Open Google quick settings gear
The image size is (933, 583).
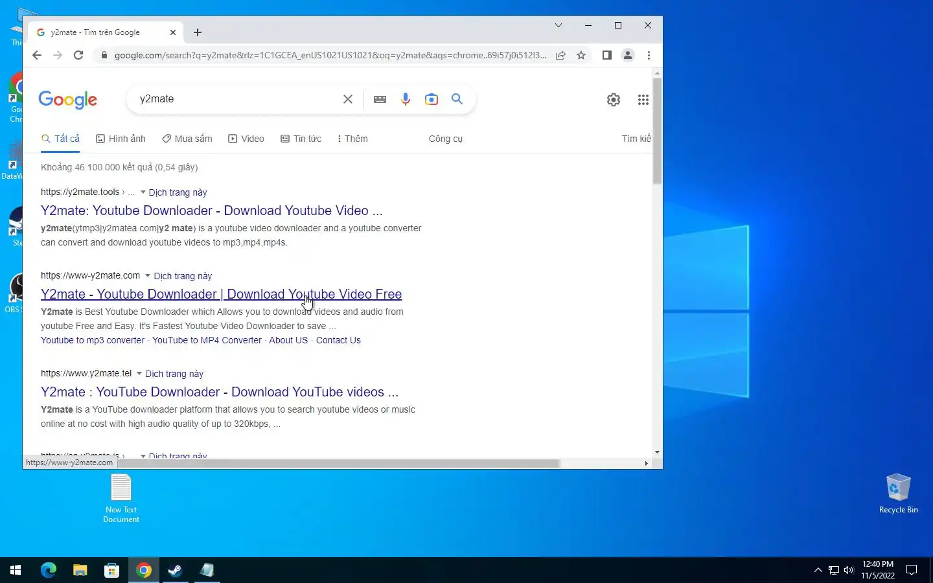(614, 100)
